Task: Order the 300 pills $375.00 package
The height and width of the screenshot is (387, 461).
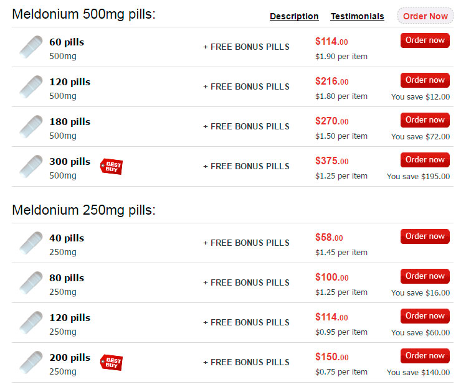Action: pyautogui.click(x=425, y=160)
